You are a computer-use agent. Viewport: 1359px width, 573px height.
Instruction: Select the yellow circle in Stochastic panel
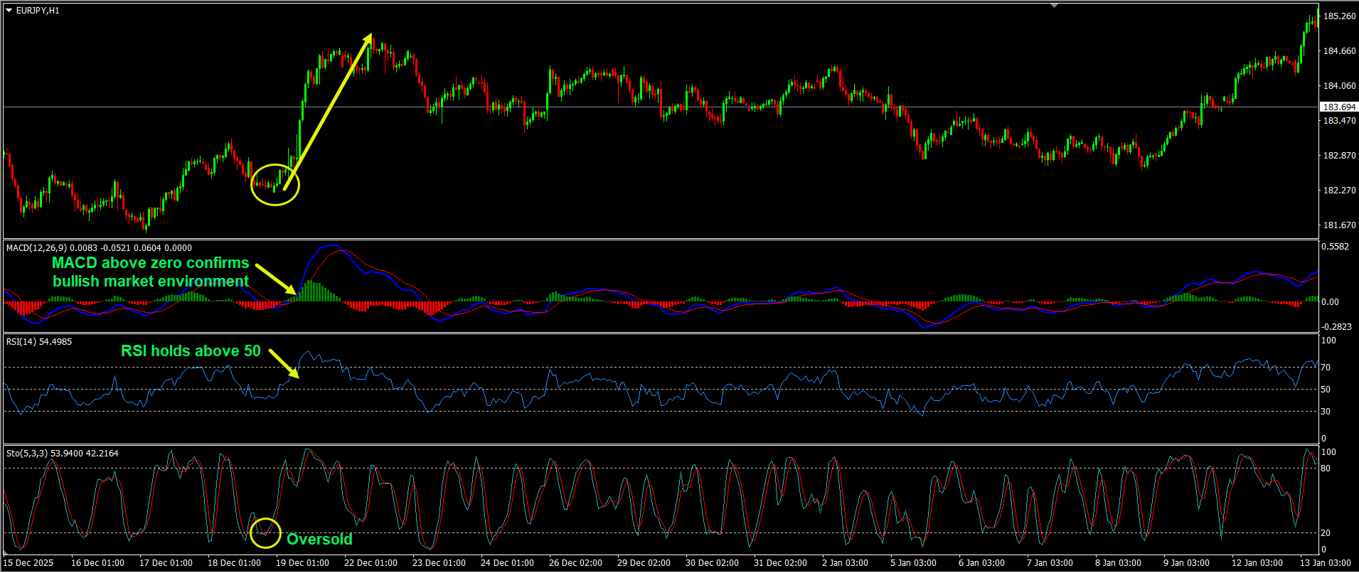click(265, 532)
